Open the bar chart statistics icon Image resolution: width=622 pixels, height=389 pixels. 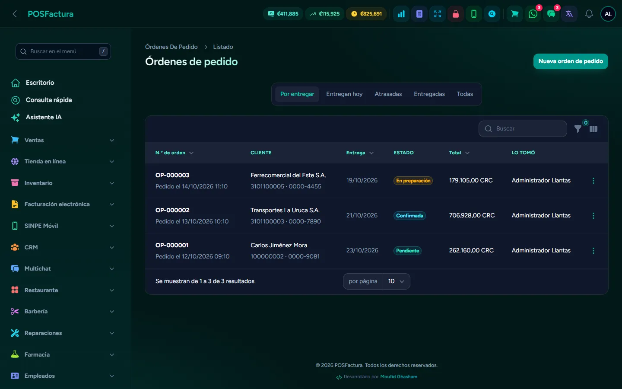(401, 14)
